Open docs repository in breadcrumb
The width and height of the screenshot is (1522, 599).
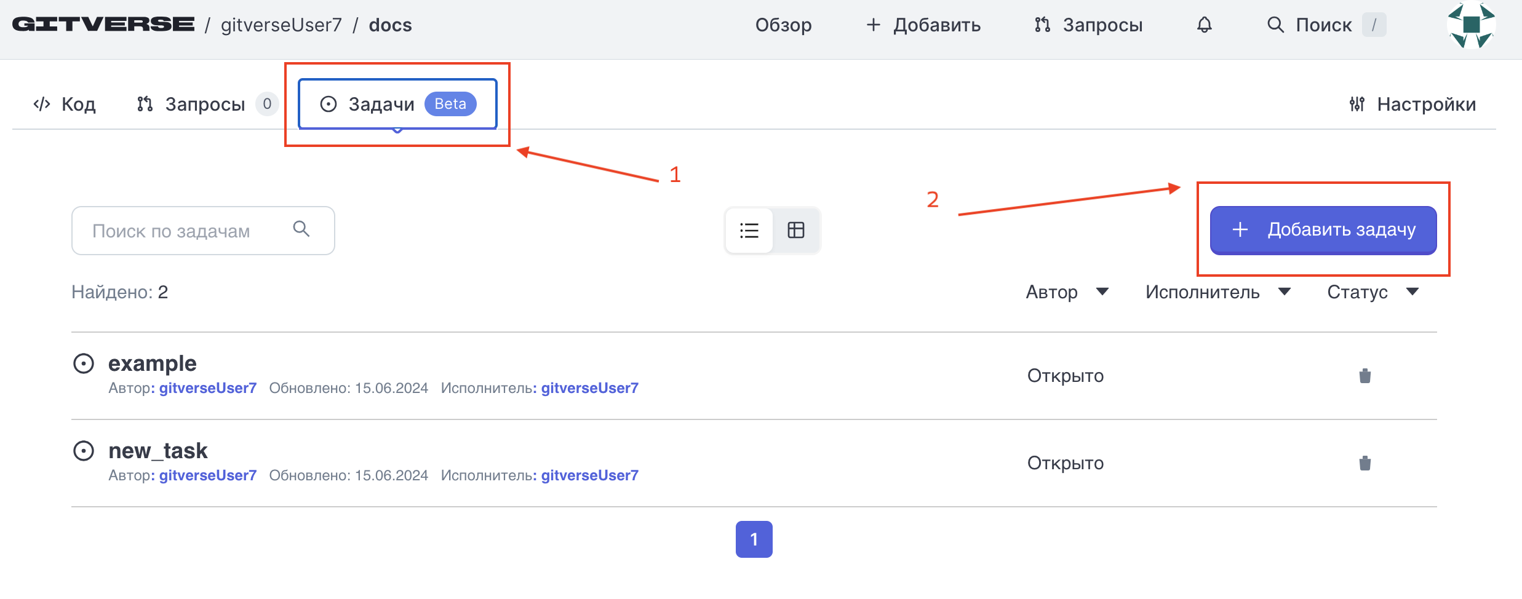click(390, 25)
